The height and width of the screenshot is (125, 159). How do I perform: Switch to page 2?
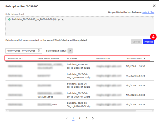pyautogui.click(x=80, y=118)
